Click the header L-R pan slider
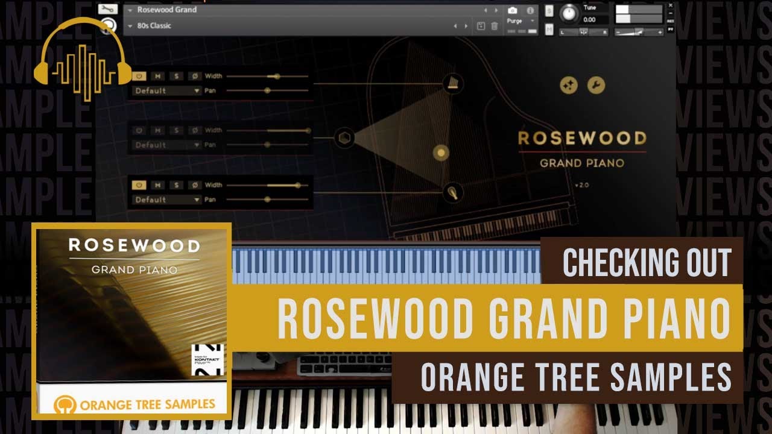Image resolution: width=772 pixels, height=434 pixels. click(583, 31)
